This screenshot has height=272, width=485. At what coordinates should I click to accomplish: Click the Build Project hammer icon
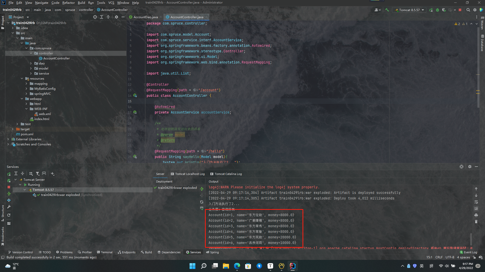tap(387, 10)
